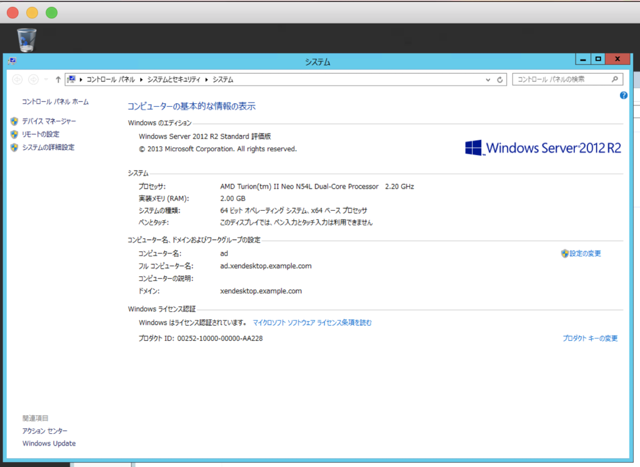This screenshot has height=467, width=640.
Task: Open the Recycle Bin desktop icon
Action: coord(26,39)
